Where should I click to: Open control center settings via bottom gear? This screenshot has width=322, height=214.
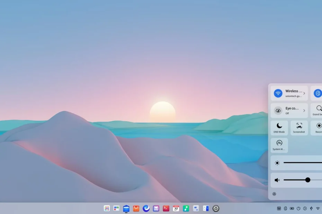[275, 194]
